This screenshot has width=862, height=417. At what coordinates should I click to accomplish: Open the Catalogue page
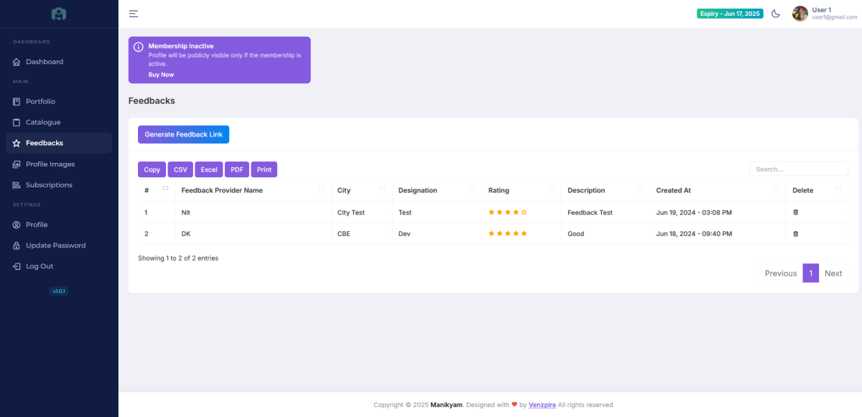(43, 122)
